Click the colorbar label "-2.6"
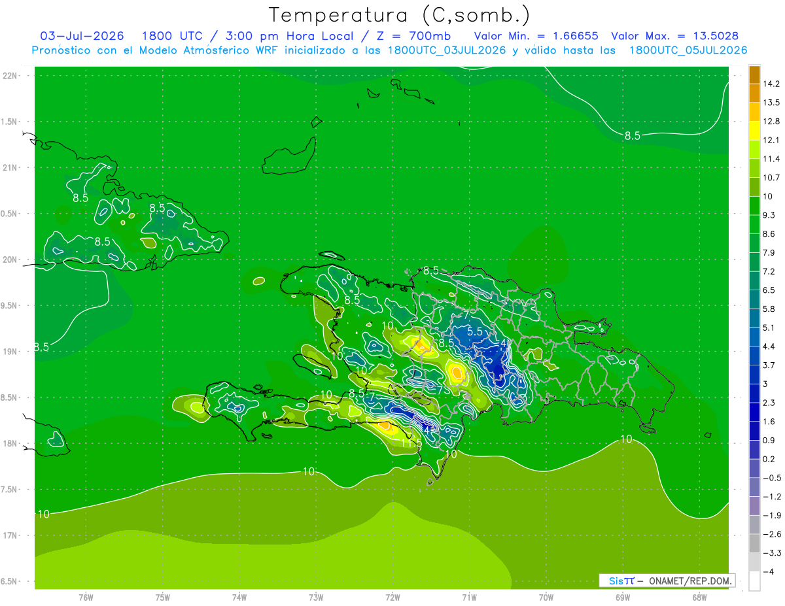The image size is (785, 606). pos(771,534)
